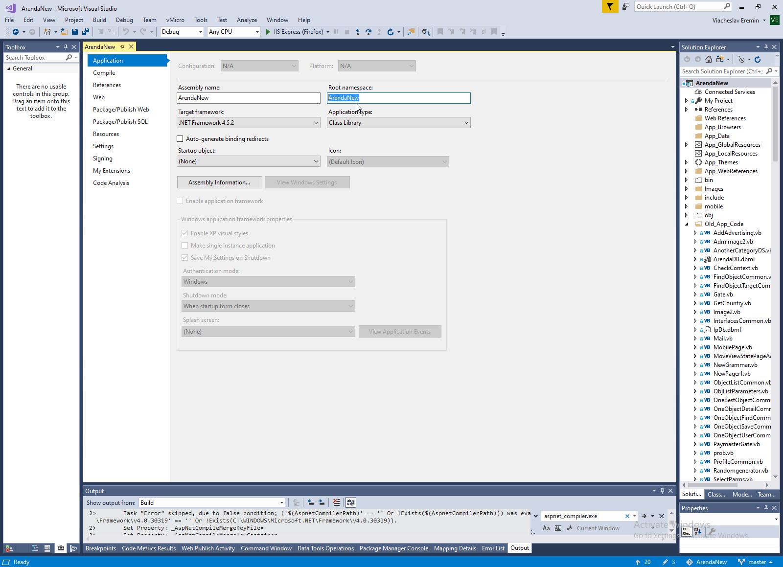Toggle word wrap in Output pane
The image size is (783, 567).
[x=351, y=502]
